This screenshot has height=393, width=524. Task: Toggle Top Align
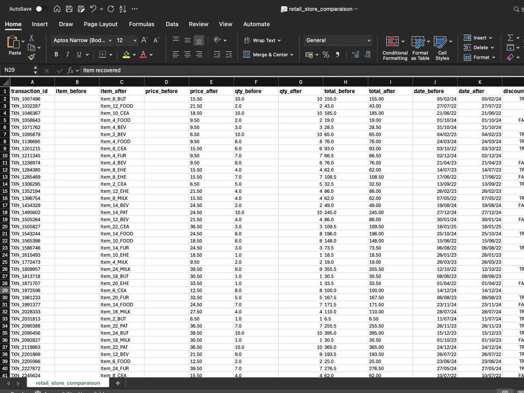[x=176, y=40]
